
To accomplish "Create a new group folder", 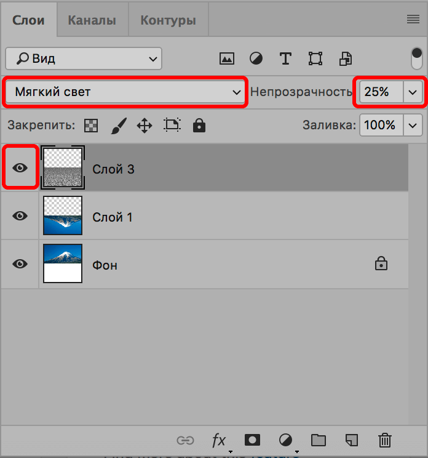I will (318, 440).
